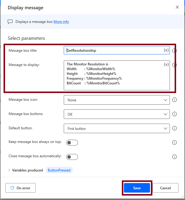
Task: Click the Save button
Action: 137,188
